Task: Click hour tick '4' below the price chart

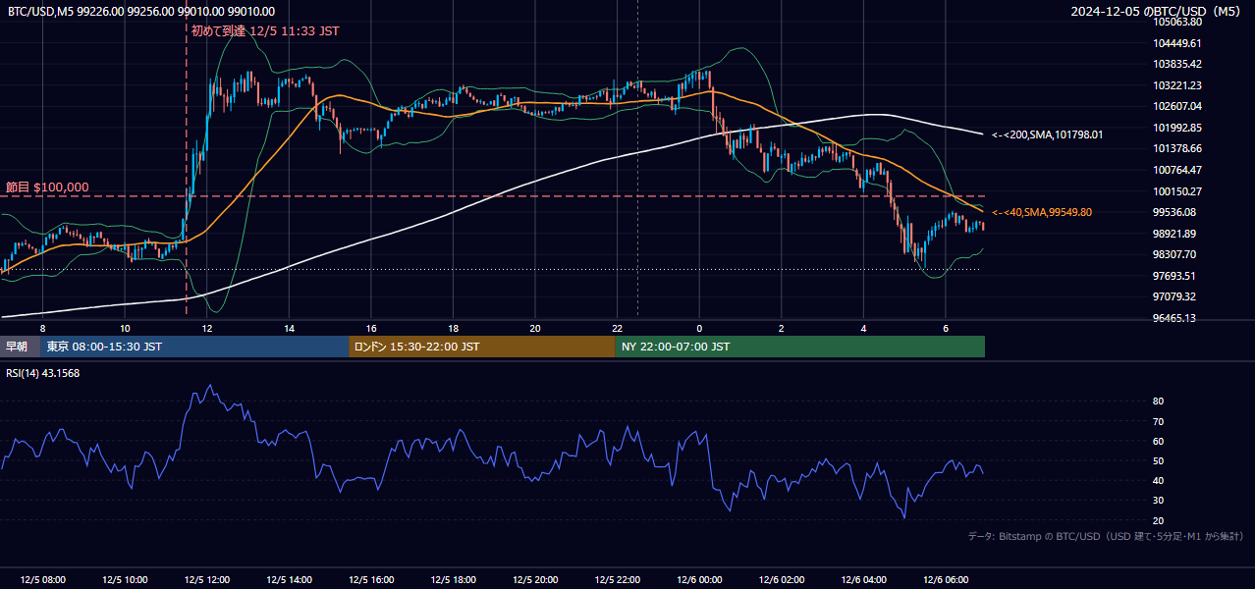Action: coord(864,328)
